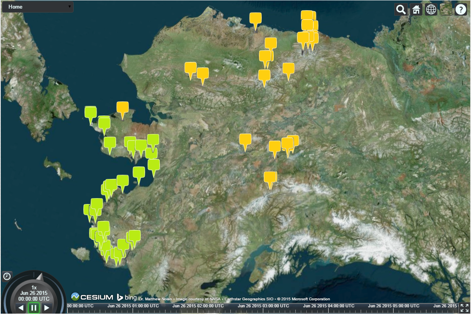Open the Cesium logo link
This screenshot has width=471, height=314.
pyautogui.click(x=92, y=297)
